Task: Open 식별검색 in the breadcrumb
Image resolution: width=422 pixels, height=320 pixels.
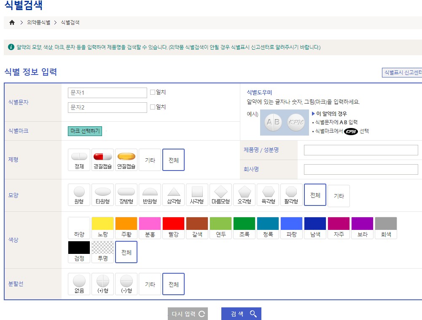Action: pyautogui.click(x=70, y=23)
